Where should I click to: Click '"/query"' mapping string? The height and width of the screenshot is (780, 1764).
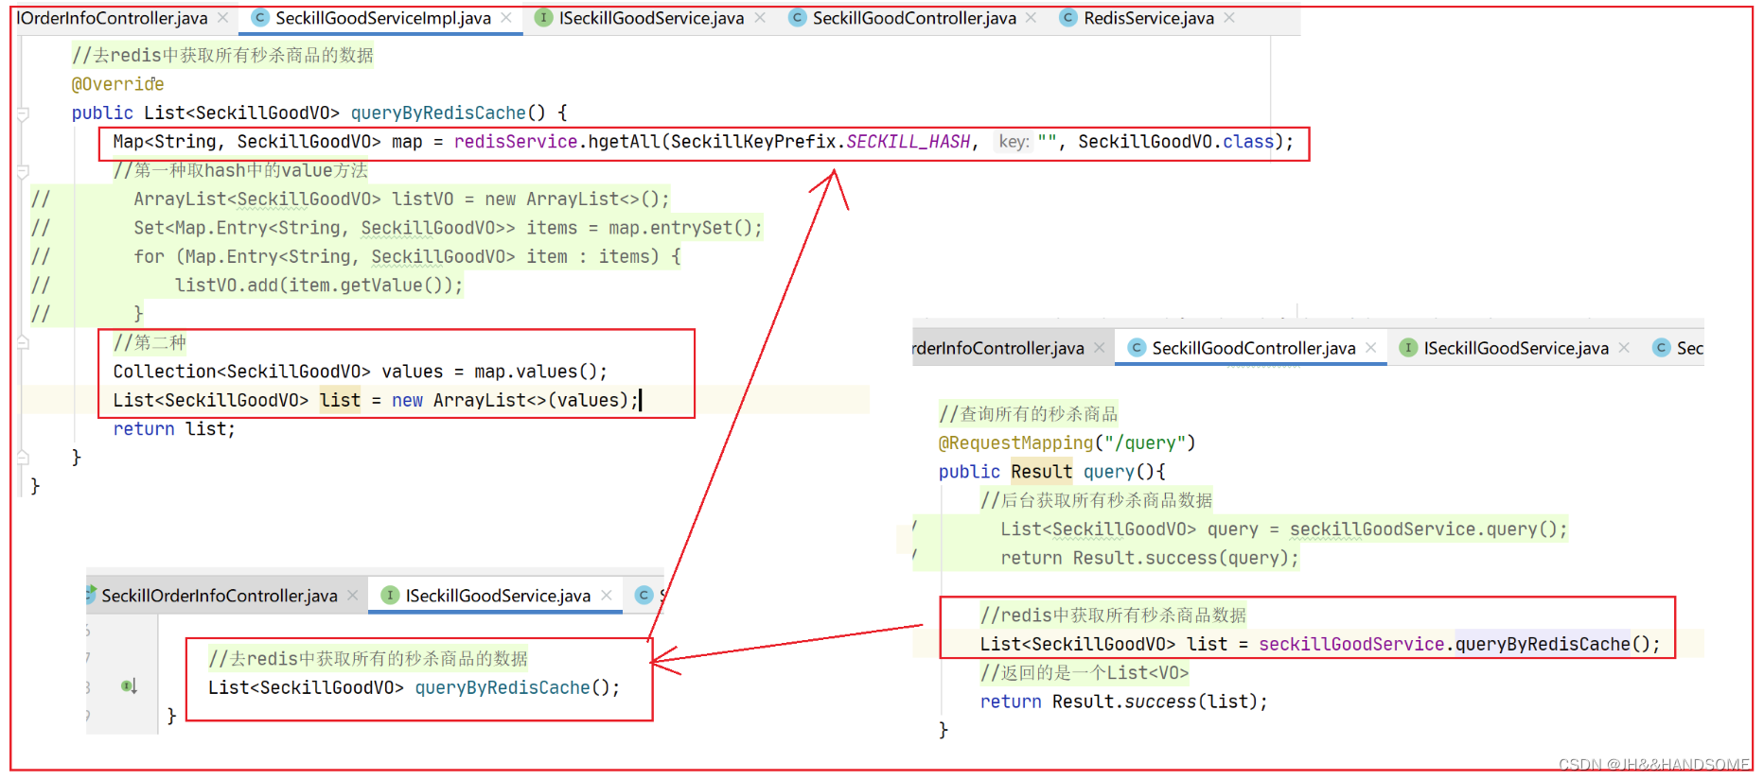tap(1145, 442)
